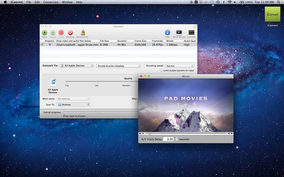The image size is (284, 177).
Task: Click the Duration column header
Action: pos(125,41)
